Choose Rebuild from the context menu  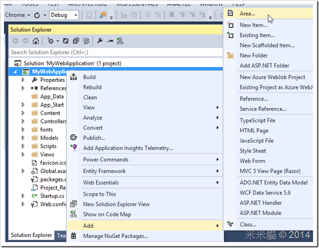pos(145,87)
